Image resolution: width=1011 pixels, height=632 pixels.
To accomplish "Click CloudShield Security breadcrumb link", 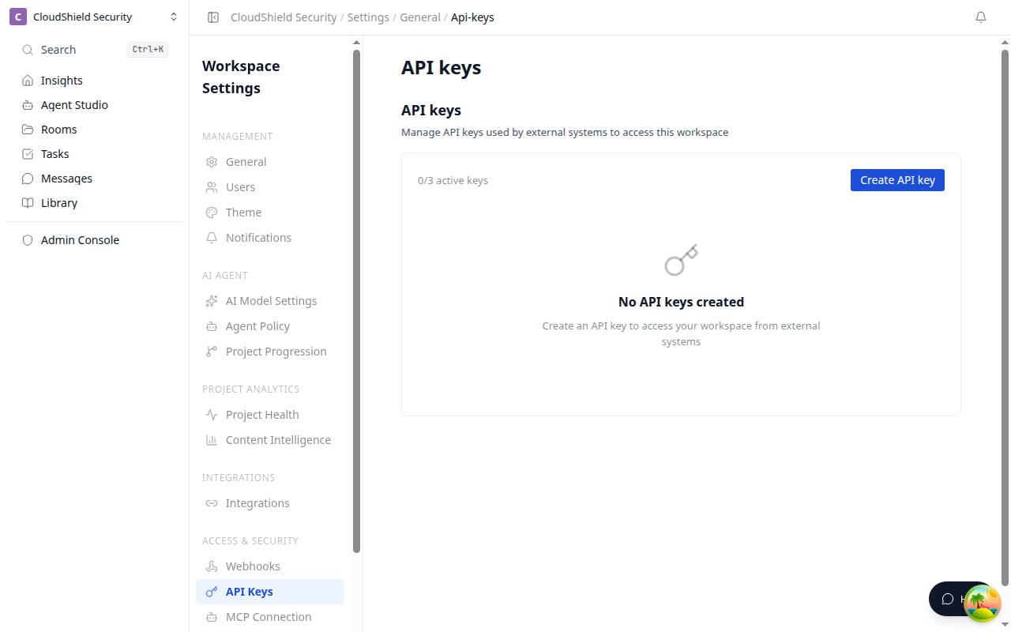I will pyautogui.click(x=284, y=17).
